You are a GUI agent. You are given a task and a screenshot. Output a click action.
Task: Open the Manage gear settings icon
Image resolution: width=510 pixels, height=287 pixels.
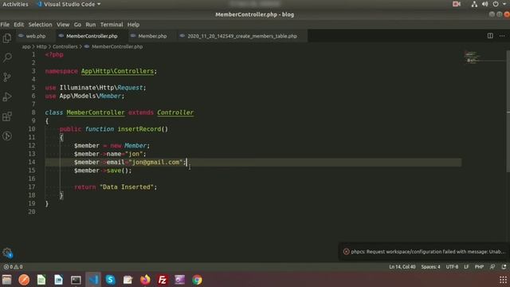[x=7, y=253]
